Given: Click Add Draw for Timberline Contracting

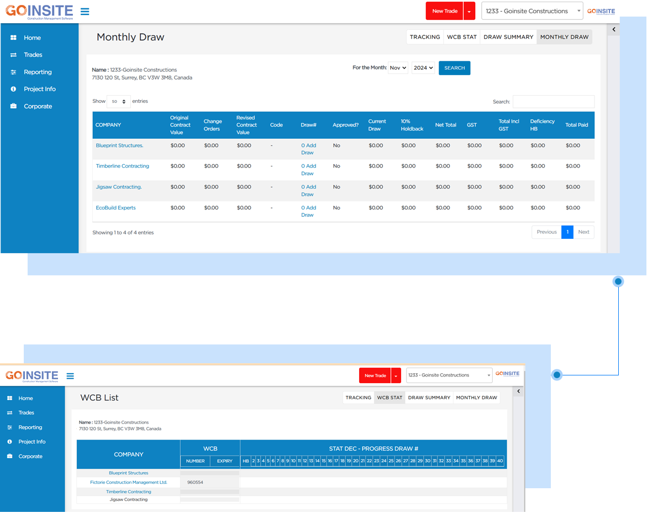Looking at the screenshot, I should tap(308, 170).
